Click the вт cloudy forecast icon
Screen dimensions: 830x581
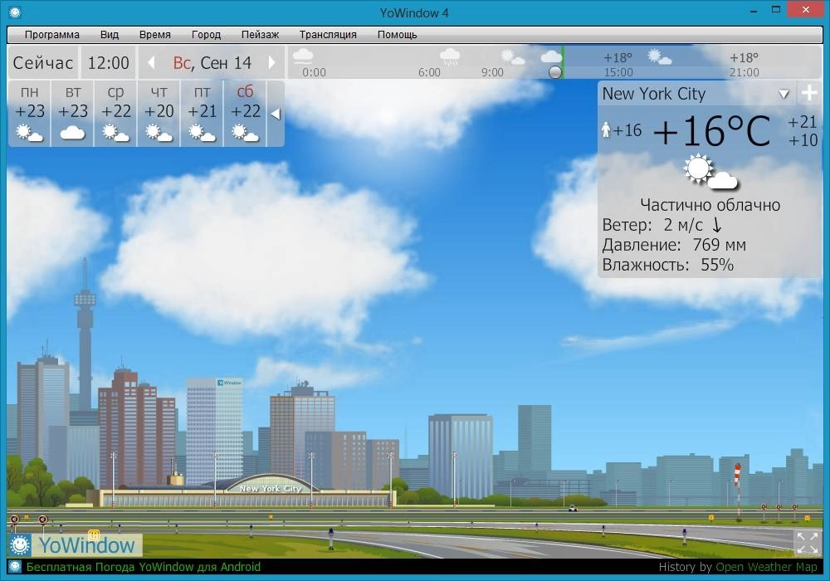tap(72, 133)
